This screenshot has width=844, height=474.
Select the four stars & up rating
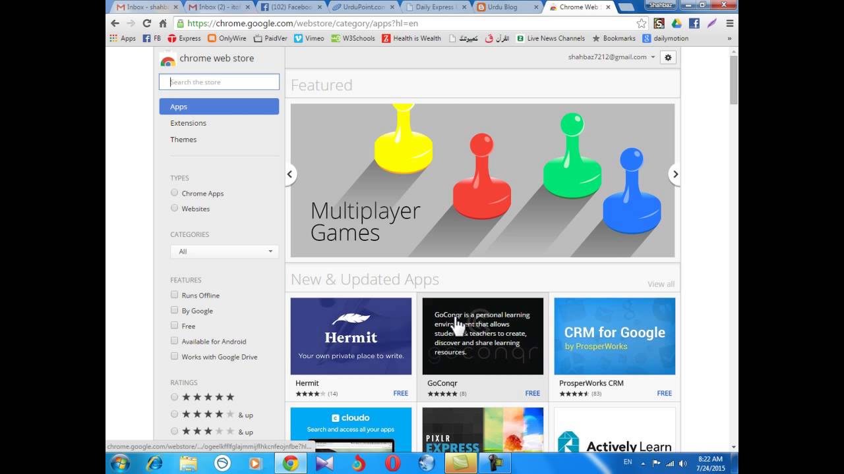[174, 414]
